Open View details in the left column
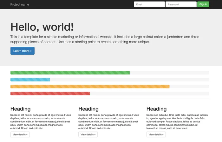Viewport: 222px width, 142px height. [x=20, y=134]
